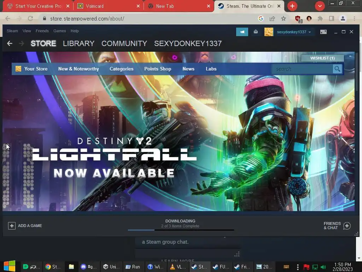Screen dimensions: 362x272
Task: Open the Steam notifications envelope icon
Action: [256, 32]
